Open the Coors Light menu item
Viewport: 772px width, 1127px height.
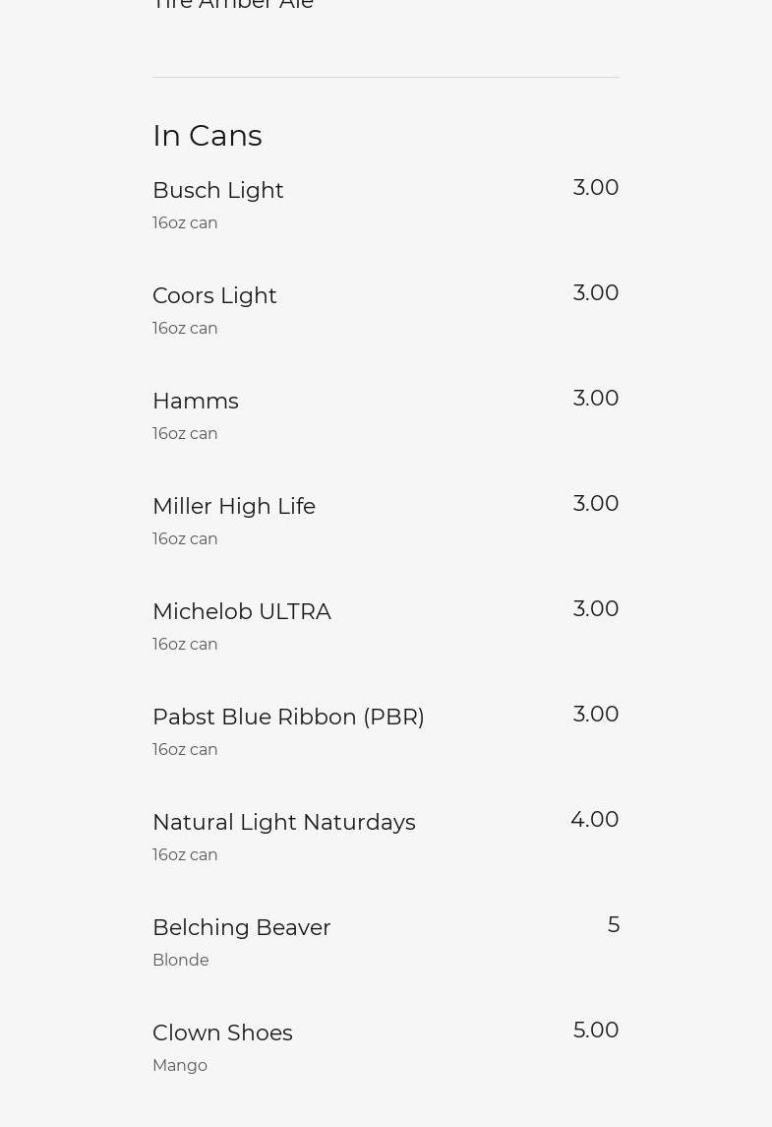click(214, 296)
